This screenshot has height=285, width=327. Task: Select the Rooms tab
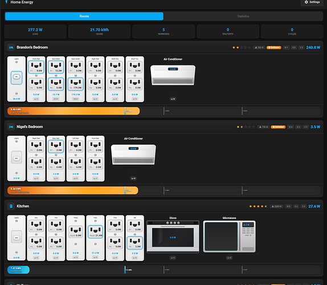(x=84, y=17)
